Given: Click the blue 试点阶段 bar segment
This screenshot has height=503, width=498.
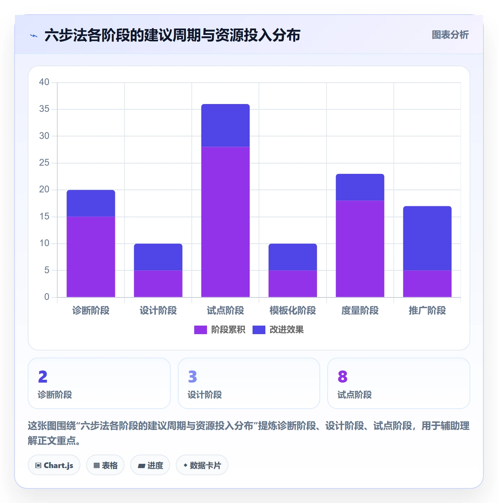Looking at the screenshot, I should tap(226, 125).
